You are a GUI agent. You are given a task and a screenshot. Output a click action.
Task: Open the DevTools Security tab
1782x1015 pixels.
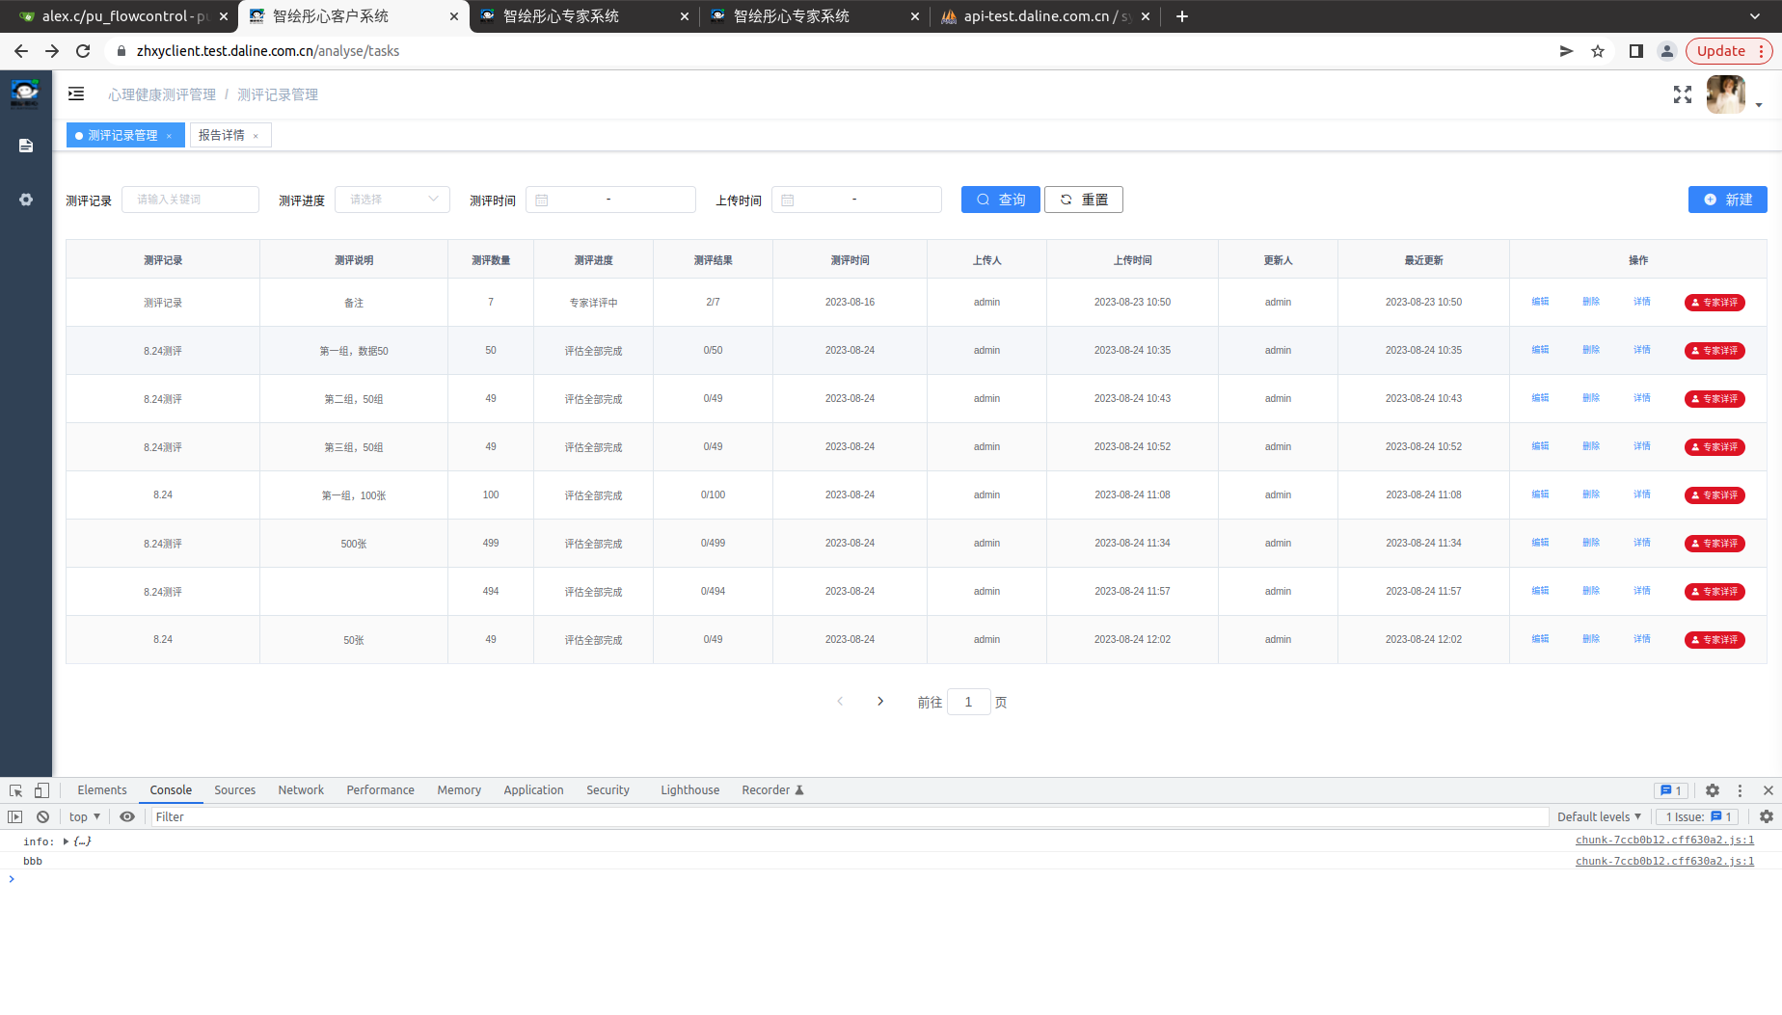[x=607, y=790]
